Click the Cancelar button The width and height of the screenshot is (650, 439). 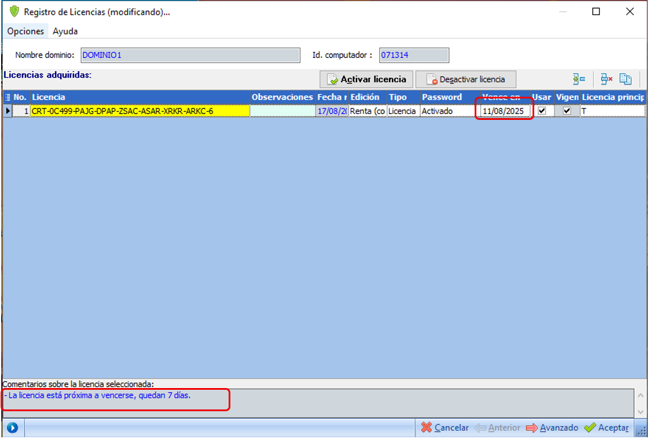(445, 428)
